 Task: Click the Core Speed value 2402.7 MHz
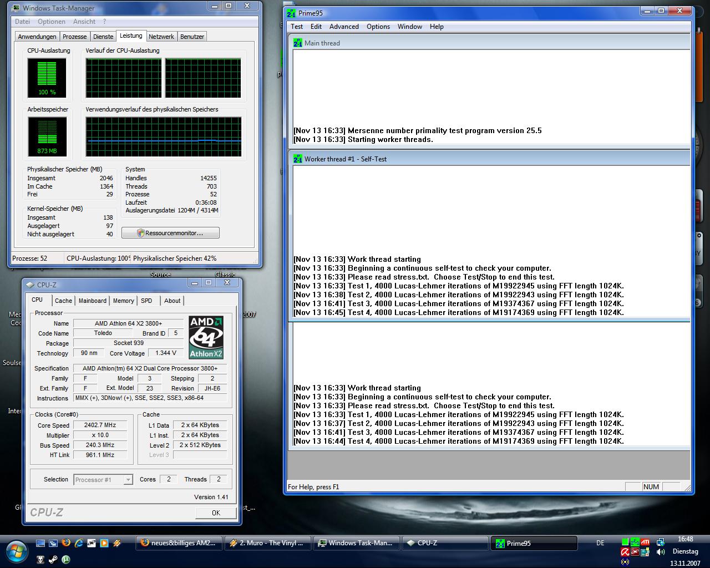[100, 425]
